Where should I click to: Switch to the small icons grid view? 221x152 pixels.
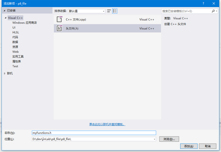pos(109,11)
